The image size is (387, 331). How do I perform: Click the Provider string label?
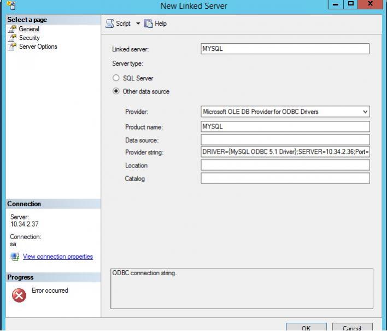pyautogui.click(x=144, y=152)
